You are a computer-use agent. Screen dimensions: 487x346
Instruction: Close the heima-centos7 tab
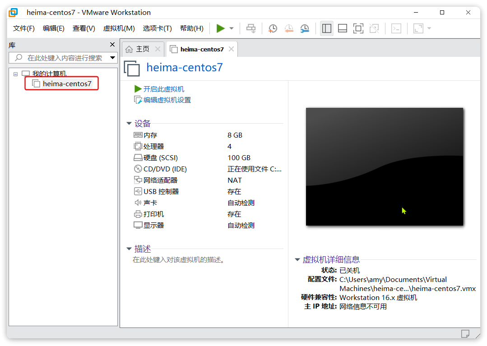pos(231,49)
